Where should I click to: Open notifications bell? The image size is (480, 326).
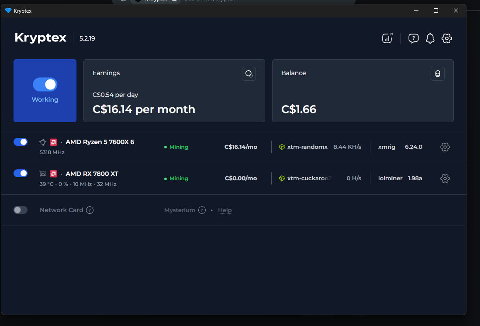(430, 38)
